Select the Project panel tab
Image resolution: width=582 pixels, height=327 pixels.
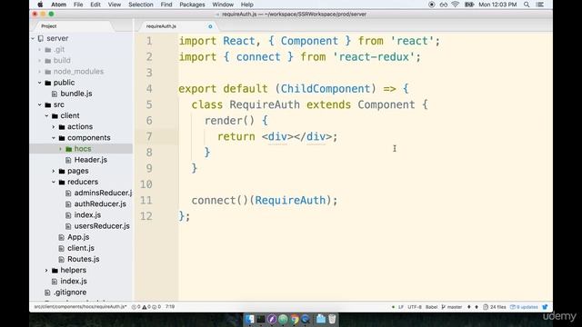[x=49, y=26]
